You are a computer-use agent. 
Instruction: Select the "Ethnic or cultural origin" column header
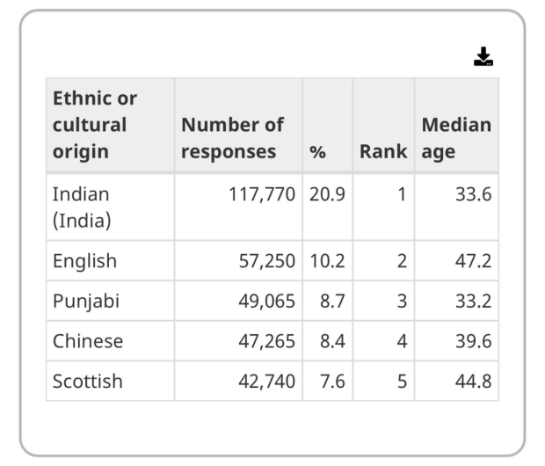pos(95,125)
